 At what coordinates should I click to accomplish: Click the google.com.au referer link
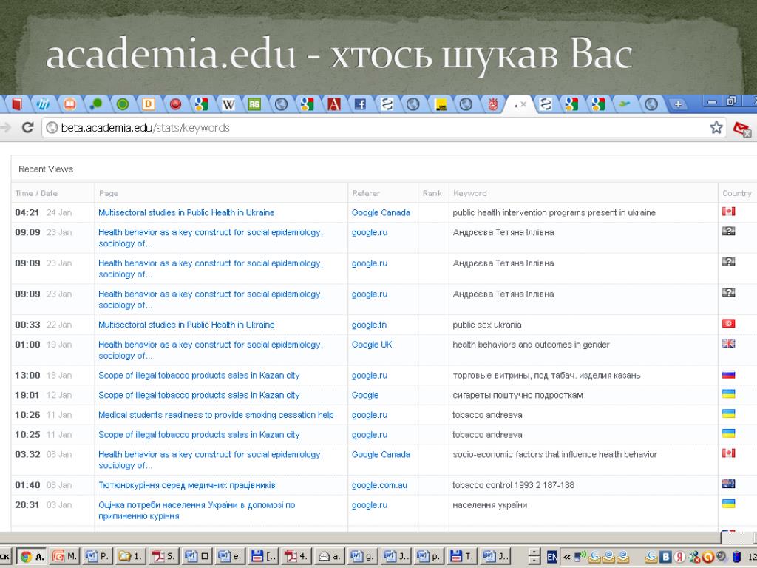click(x=379, y=485)
